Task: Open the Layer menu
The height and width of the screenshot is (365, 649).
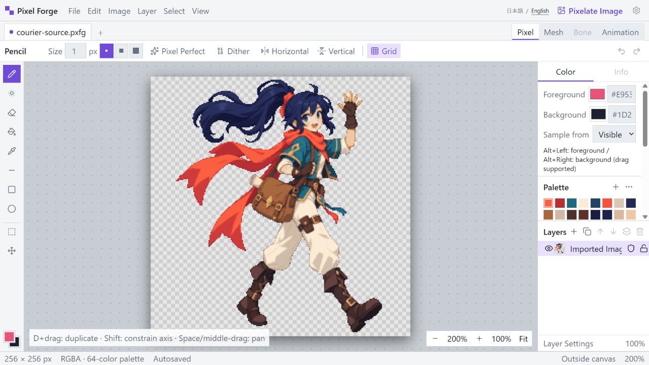Action: 147,11
